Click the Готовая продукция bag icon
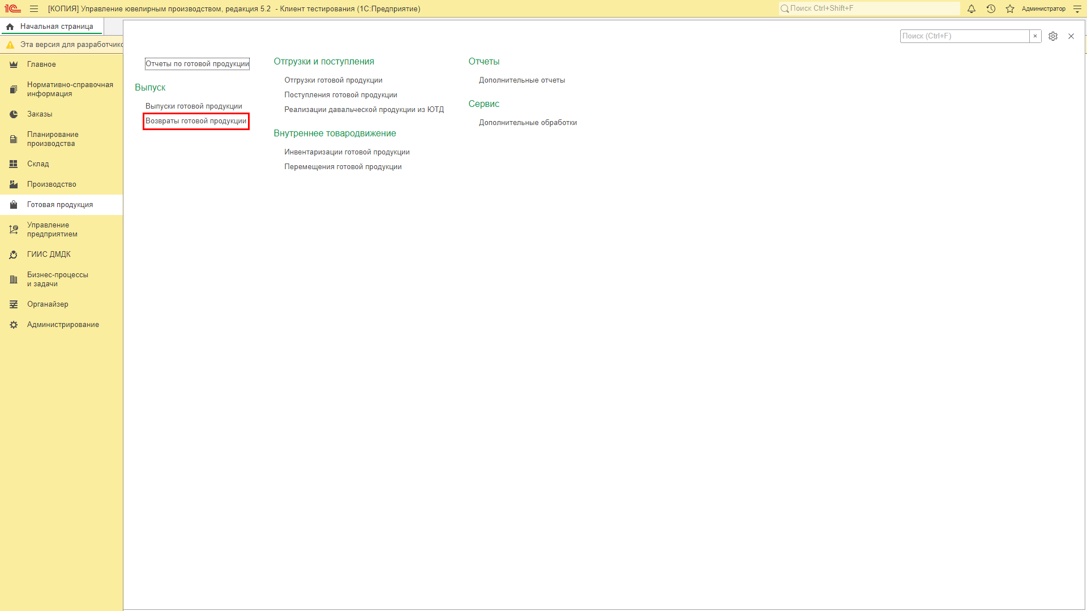Screen dimensions: 1087x611 [14, 205]
